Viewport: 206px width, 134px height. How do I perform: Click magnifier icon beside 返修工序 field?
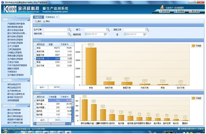(x=147, y=30)
